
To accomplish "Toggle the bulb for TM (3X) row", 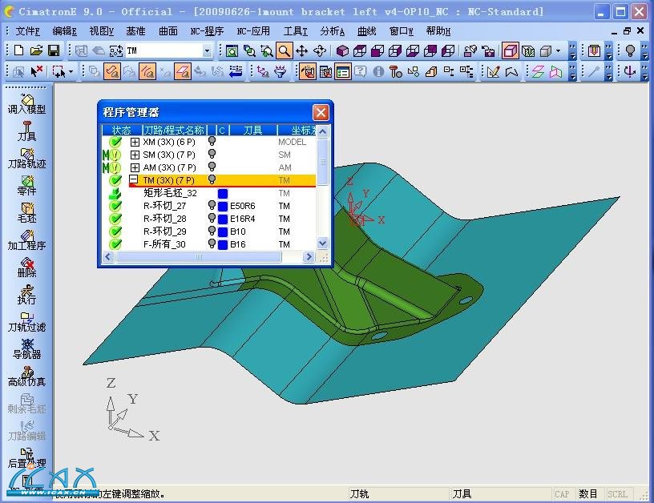I will [212, 179].
